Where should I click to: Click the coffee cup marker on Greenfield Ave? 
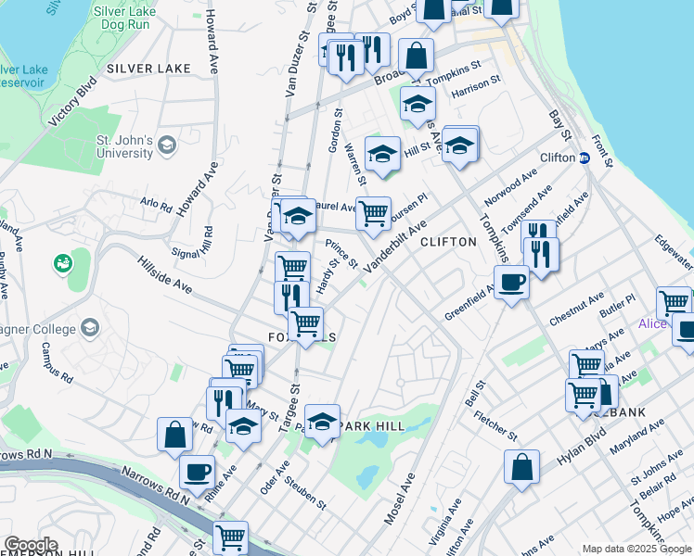[511, 283]
